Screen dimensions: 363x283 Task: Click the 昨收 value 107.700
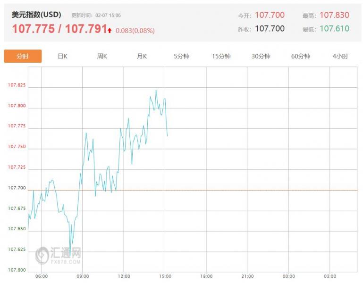tap(270, 29)
